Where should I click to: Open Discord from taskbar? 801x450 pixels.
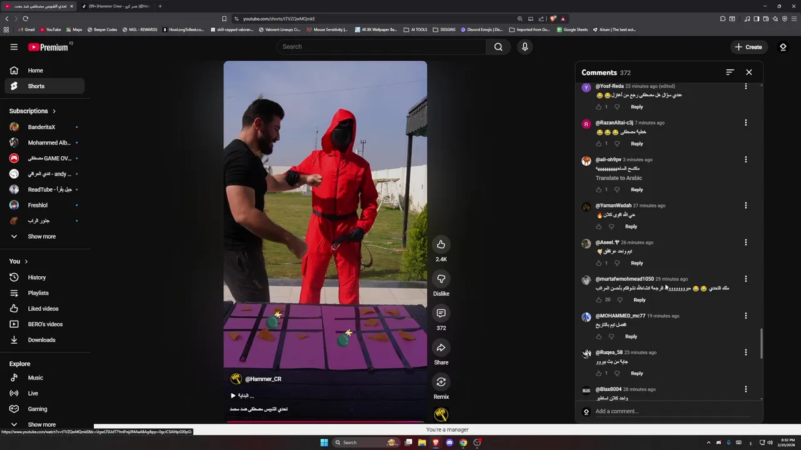point(449,442)
